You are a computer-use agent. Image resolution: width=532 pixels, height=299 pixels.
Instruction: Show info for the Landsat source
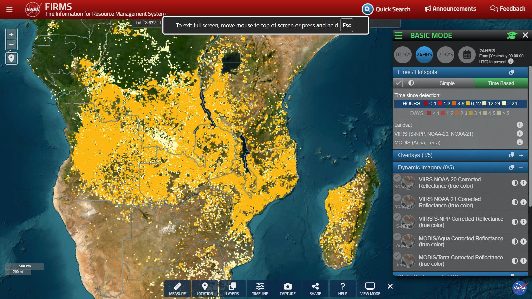tap(520, 125)
